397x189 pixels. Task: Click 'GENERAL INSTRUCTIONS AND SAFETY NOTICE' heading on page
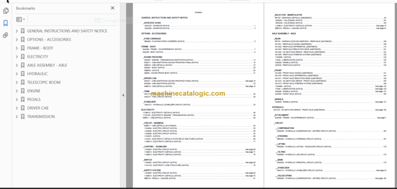click(x=164, y=18)
